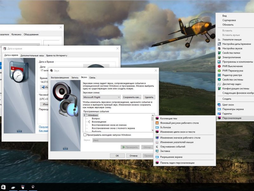This screenshot has width=254, height=191.
Task: Click the program events list scroll-up arrow
Action: (x=152, y=116)
